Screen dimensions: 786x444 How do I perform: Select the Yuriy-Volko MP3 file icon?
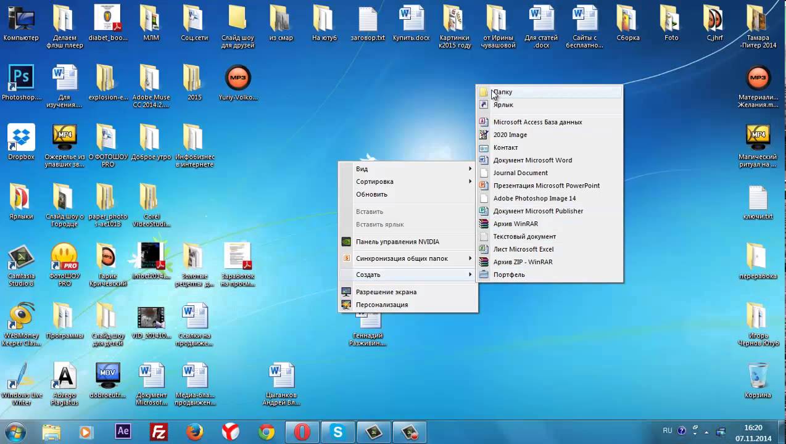coord(238,83)
